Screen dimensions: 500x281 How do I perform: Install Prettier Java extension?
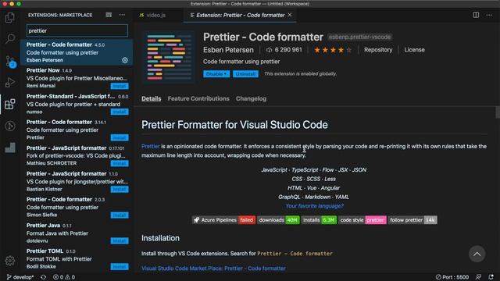click(x=120, y=241)
